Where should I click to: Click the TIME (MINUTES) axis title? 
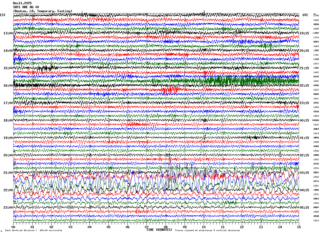point(159,230)
